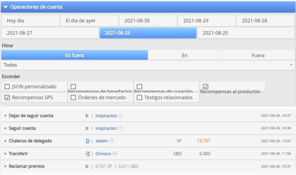Click the SBD amount 0.400
The image size is (296, 175).
pos(205,154)
